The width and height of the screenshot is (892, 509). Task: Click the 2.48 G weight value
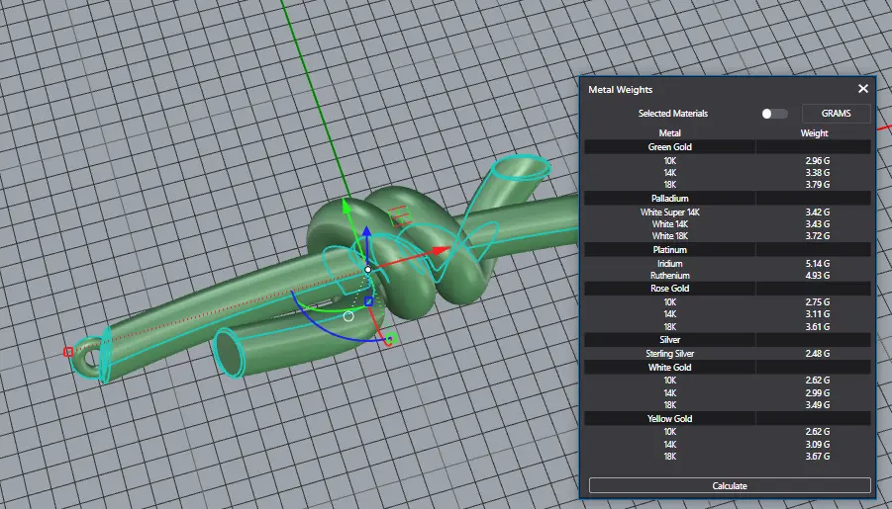817,354
